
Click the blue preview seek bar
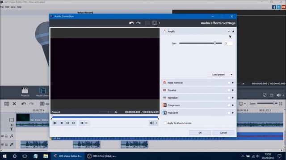(105, 117)
